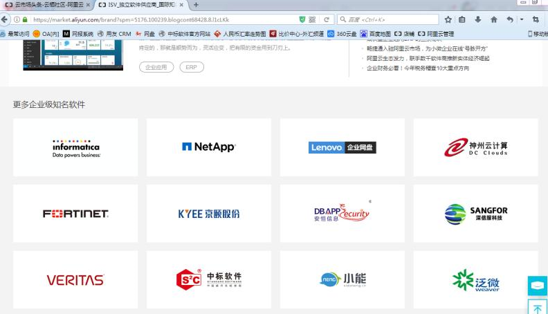
Task: Click the 企业应用 tag button
Action: [x=156, y=67]
